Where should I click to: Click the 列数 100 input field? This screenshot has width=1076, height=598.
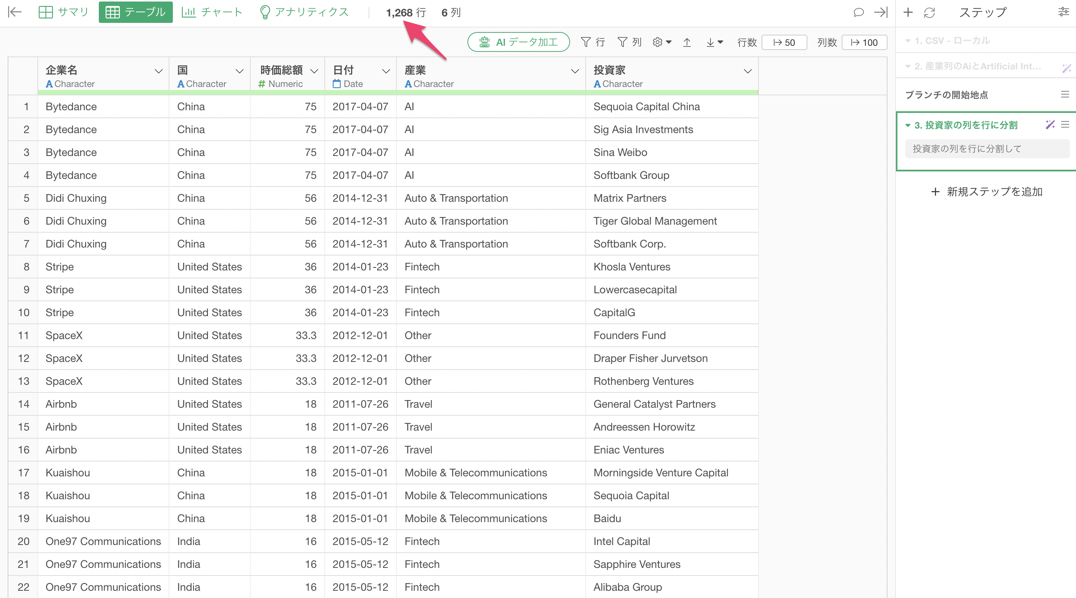point(864,42)
